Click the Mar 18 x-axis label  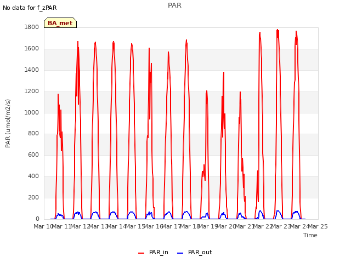(190, 226)
